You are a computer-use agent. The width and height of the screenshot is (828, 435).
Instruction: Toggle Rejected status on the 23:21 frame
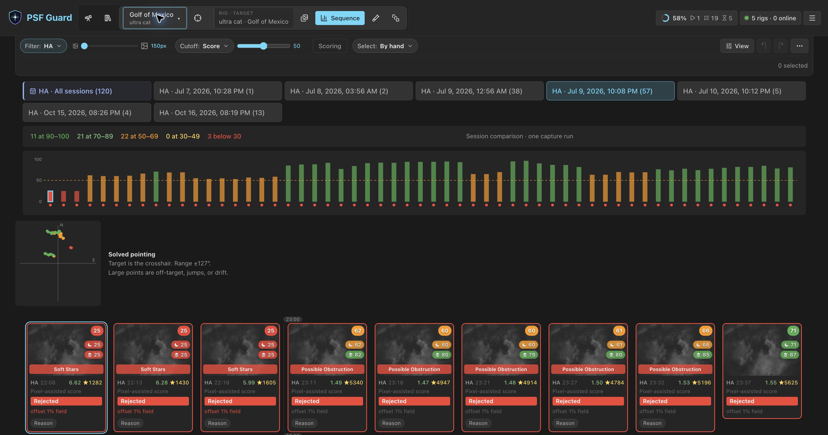501,401
